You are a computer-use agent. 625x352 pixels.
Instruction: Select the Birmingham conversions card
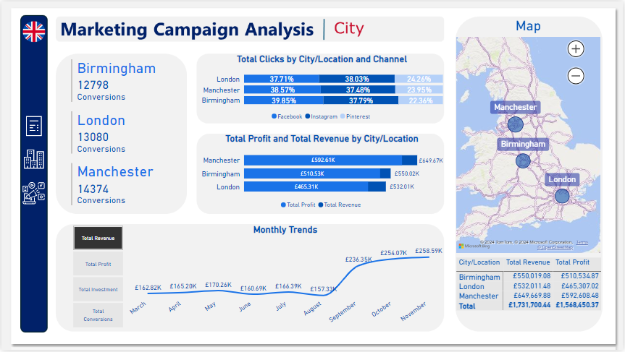pyautogui.click(x=116, y=81)
